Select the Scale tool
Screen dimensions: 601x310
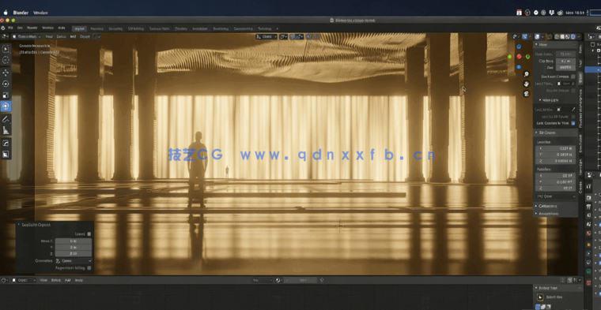coord(6,95)
